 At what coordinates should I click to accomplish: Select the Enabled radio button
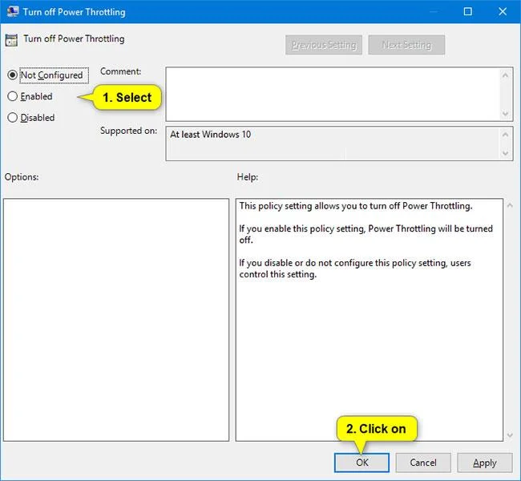(x=12, y=96)
